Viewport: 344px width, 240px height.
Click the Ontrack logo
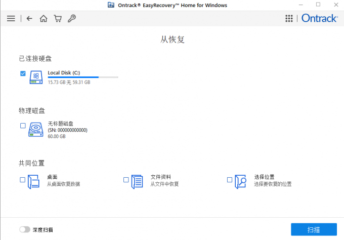point(319,18)
